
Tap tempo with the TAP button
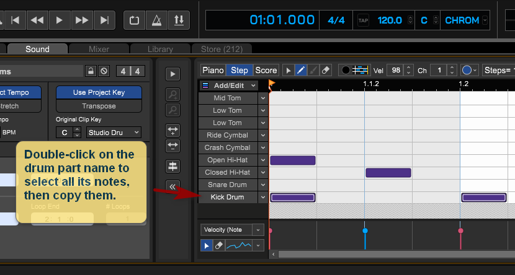pyautogui.click(x=363, y=20)
